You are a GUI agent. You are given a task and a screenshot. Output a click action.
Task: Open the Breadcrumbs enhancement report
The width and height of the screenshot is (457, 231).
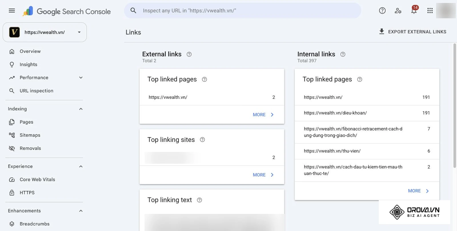click(x=35, y=224)
